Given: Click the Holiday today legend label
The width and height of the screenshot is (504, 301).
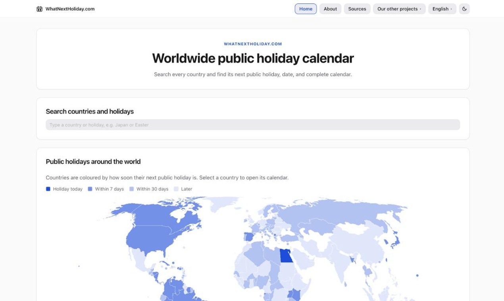Looking at the screenshot, I should click(x=68, y=189).
